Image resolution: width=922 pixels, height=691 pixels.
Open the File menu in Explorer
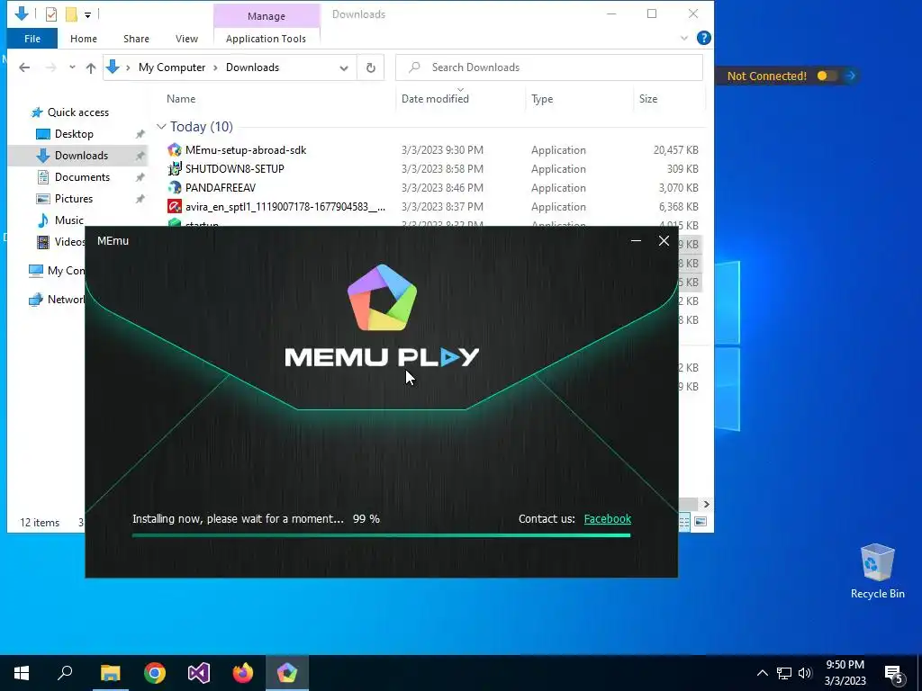tap(32, 39)
